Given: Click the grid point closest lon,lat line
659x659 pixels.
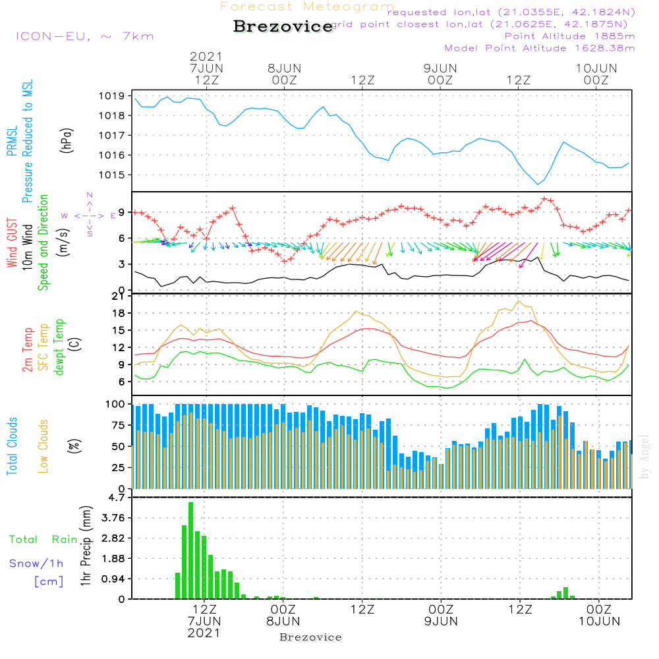Looking at the screenshot, I should click(x=480, y=24).
